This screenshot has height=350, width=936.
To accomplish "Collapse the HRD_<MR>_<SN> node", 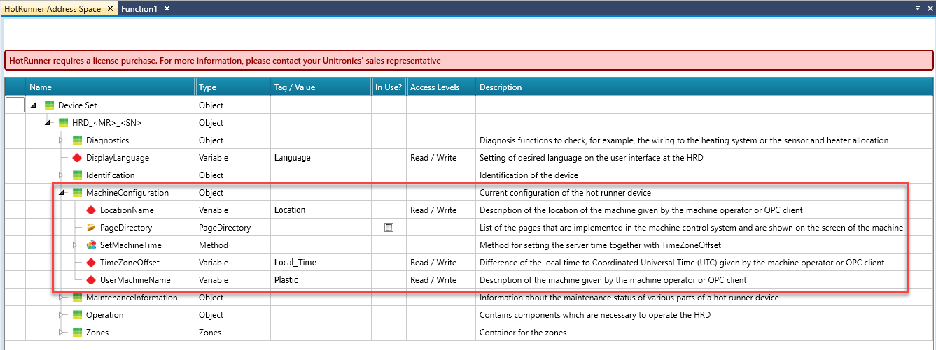I will (x=48, y=123).
